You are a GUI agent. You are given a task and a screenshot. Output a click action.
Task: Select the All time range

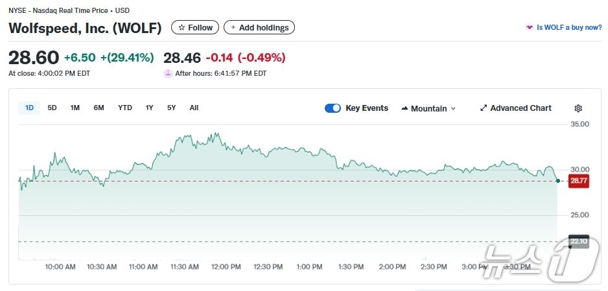click(x=194, y=108)
